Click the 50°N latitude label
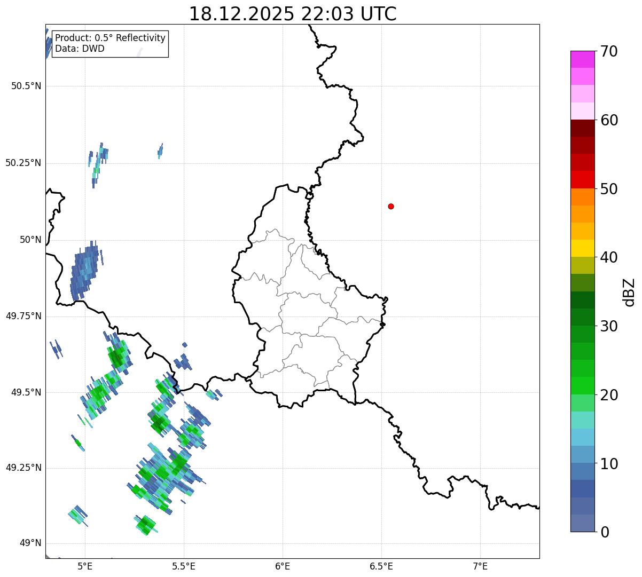642x577 pixels. [30, 240]
